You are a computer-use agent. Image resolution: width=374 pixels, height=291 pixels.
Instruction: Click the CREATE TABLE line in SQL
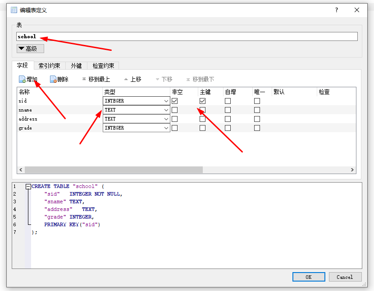68,187
